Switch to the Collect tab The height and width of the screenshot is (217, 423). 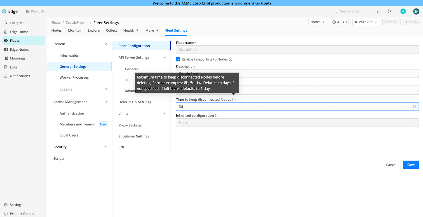(111, 31)
